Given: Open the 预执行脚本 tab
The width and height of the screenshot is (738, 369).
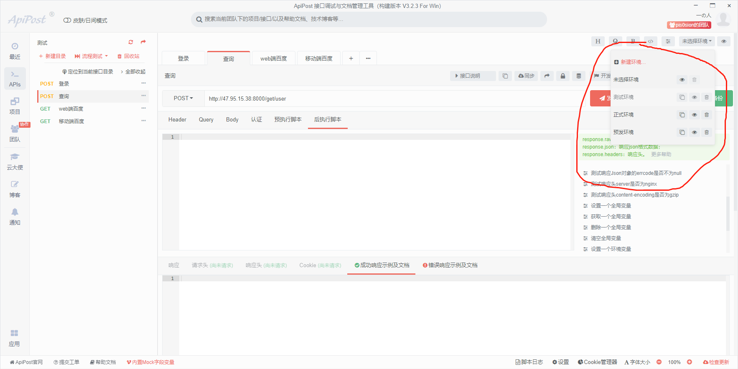Looking at the screenshot, I should point(288,120).
